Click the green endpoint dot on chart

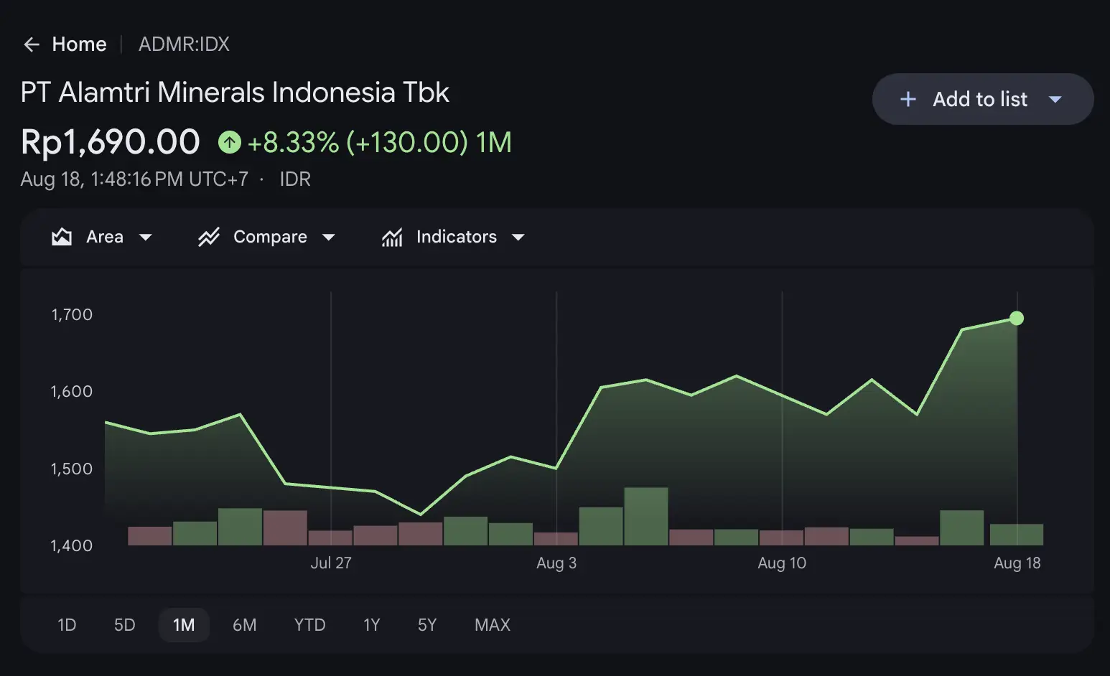coord(1017,318)
